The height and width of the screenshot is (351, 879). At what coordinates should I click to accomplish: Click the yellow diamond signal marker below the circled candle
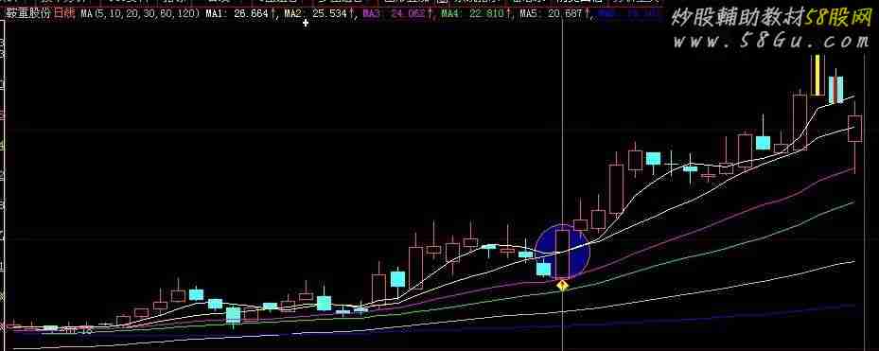tap(562, 286)
